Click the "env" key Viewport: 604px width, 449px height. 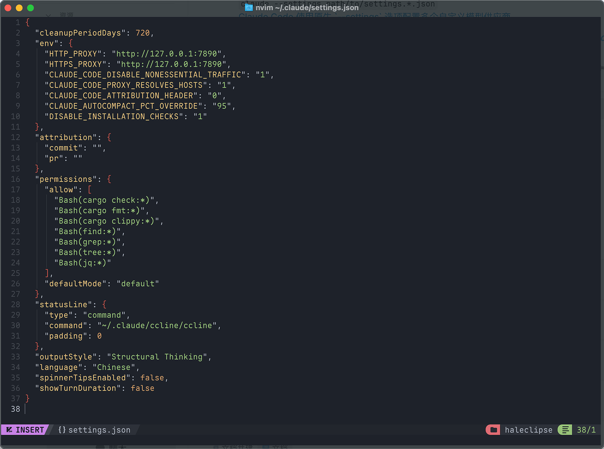tap(47, 43)
